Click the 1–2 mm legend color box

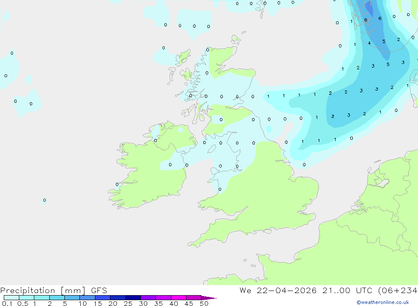(x=41, y=298)
